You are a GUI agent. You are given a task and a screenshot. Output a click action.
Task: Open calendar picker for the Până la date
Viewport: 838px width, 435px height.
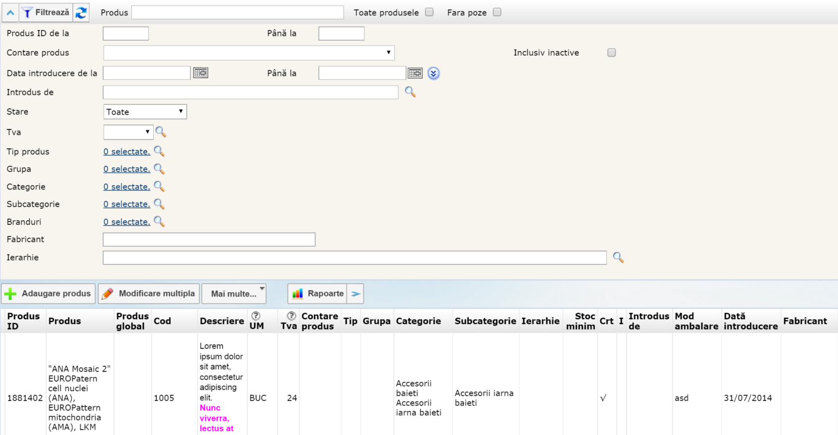415,73
